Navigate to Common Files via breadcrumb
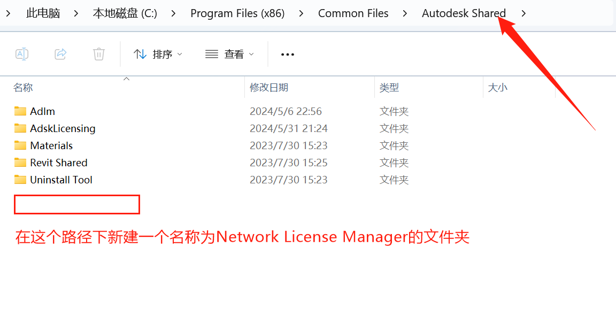 coord(353,13)
